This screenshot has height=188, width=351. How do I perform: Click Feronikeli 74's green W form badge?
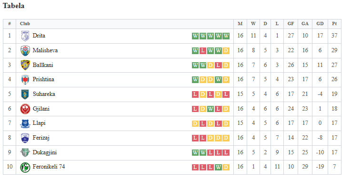pos(218,167)
